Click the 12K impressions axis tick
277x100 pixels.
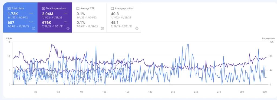tap(271, 42)
